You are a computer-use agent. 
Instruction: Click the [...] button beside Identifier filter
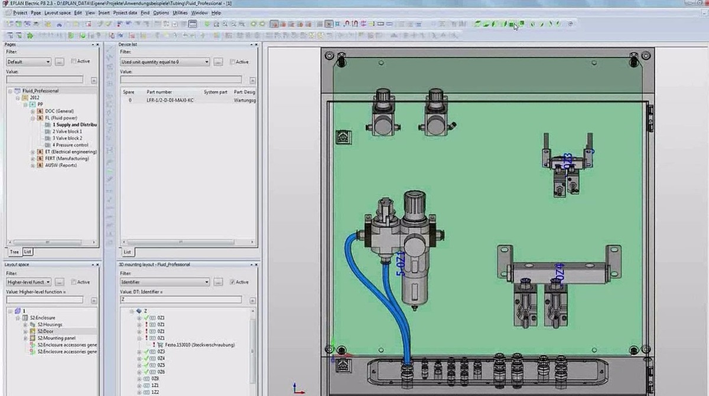click(x=218, y=282)
